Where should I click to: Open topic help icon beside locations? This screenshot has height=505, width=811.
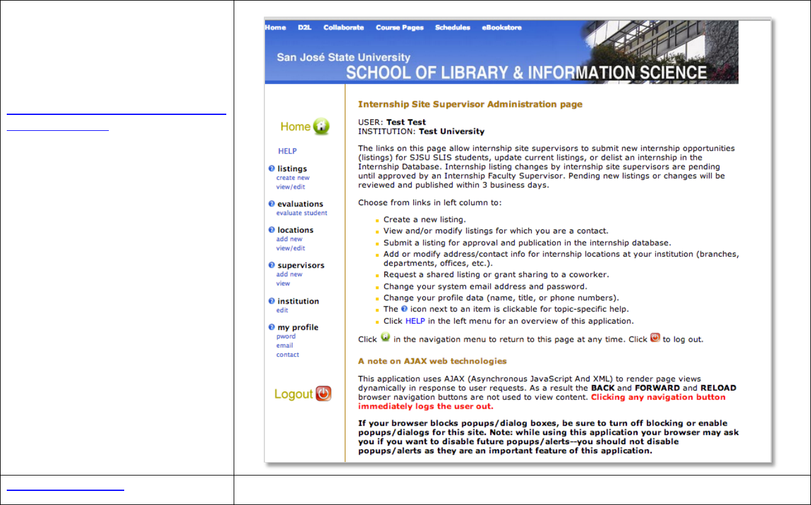click(272, 230)
